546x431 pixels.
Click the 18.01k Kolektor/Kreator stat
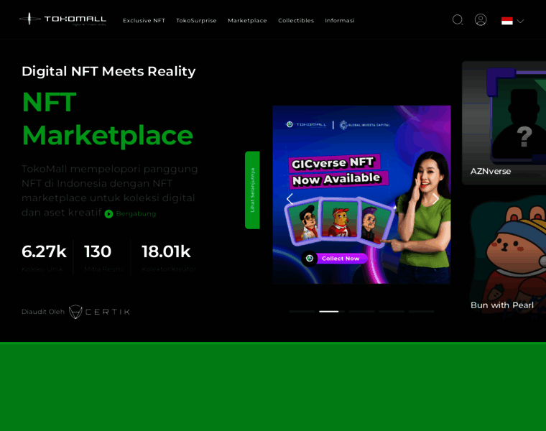coord(169,257)
